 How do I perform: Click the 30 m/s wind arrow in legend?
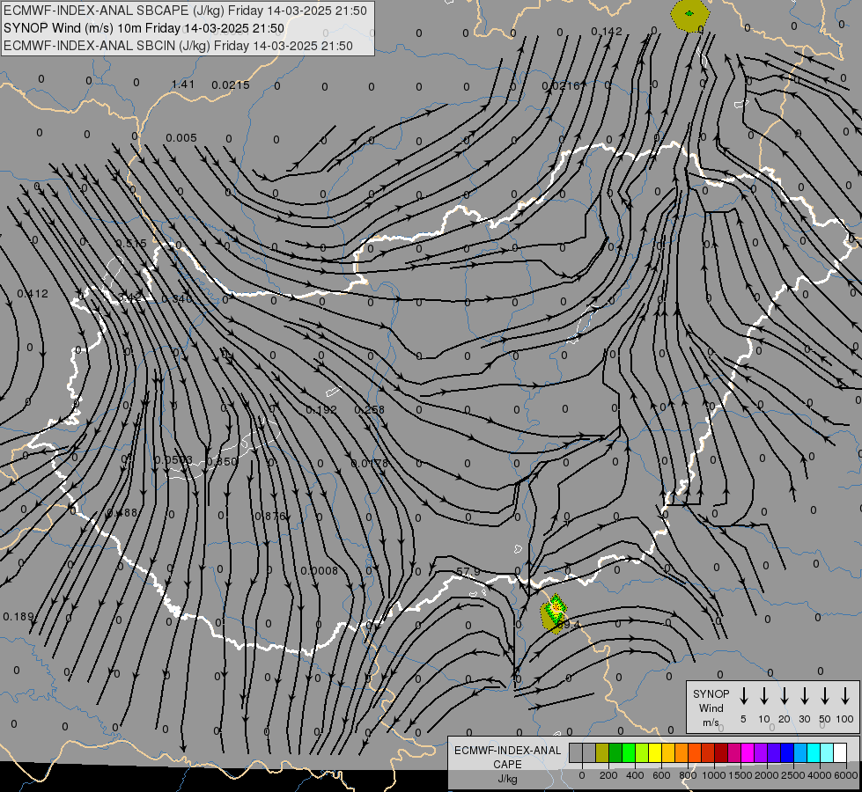(804, 696)
